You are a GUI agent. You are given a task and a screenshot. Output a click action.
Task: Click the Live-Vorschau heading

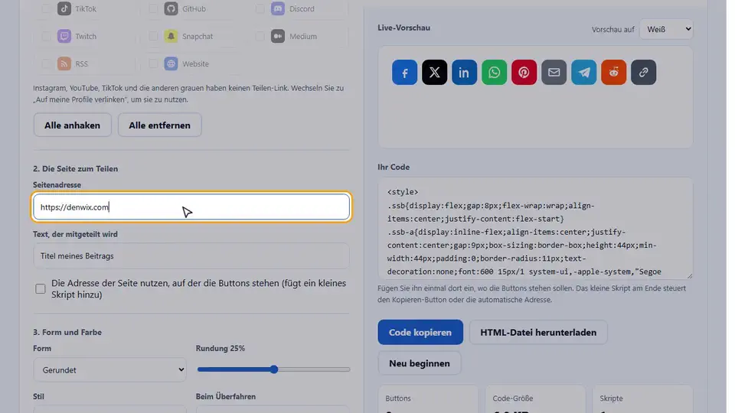pos(403,28)
